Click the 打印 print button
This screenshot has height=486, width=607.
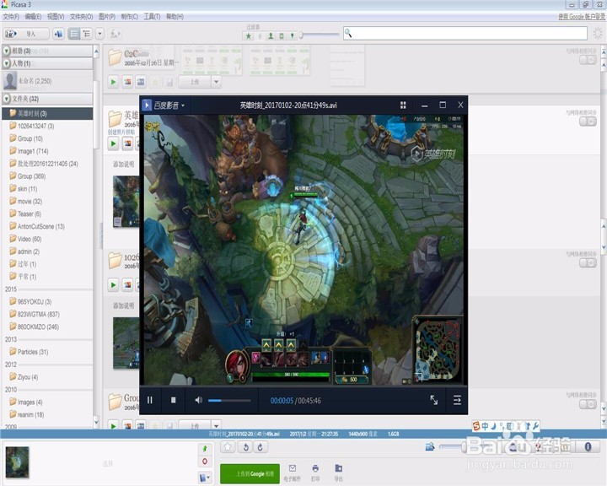315,472
